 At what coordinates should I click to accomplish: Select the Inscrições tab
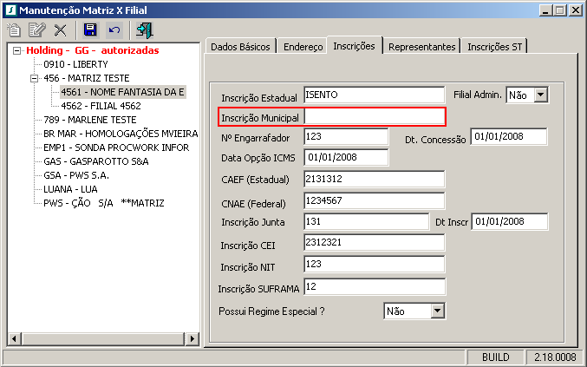[354, 46]
